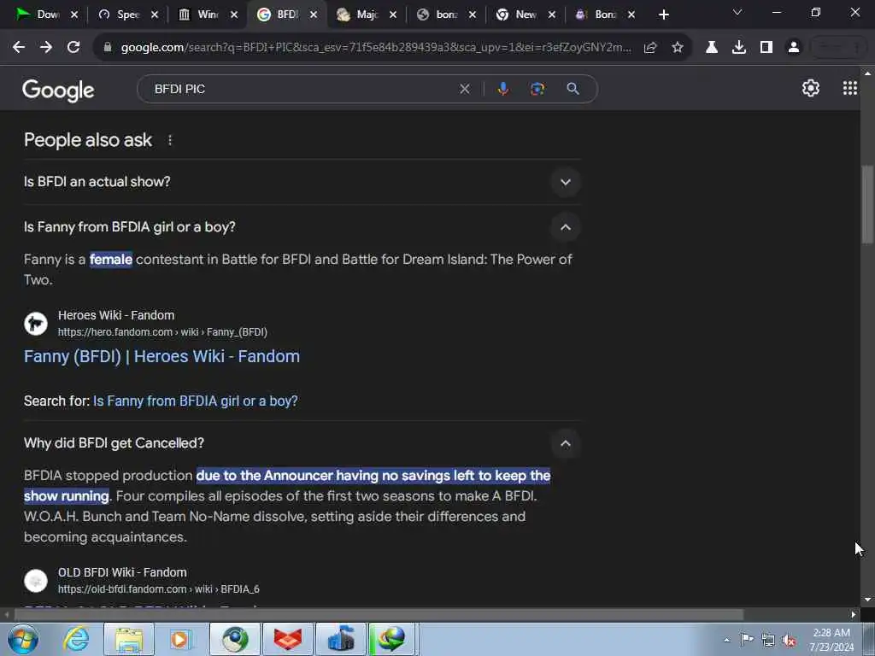Toggle the browser side panel icon

tap(766, 48)
